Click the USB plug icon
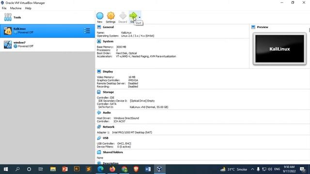Screen dimensions: 310x174 [x=99, y=138]
